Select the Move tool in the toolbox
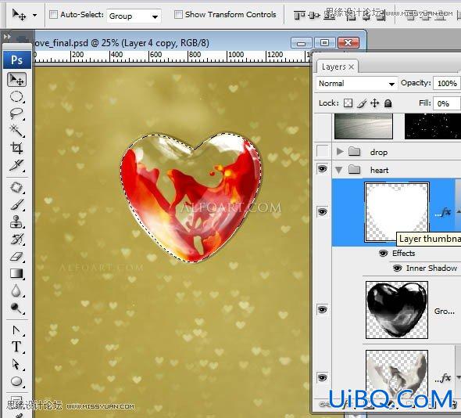This screenshot has width=461, height=418. (x=16, y=80)
